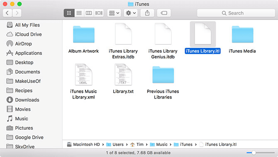
Task: Select the Recipes sidebar folder
Action: (20, 91)
